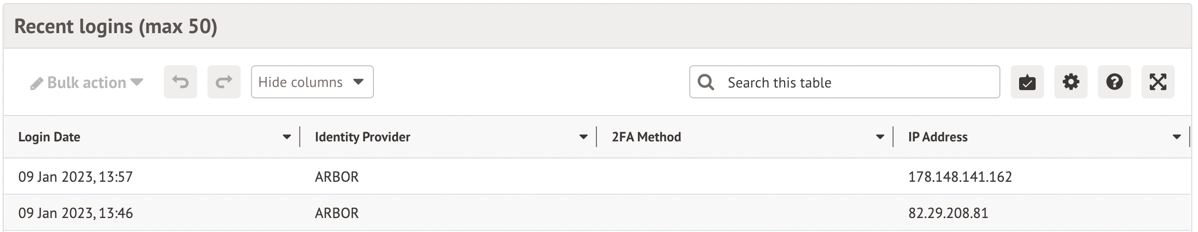Click the Identity Provider header label
Viewport: 1198px width, 232px height.
pos(362,137)
